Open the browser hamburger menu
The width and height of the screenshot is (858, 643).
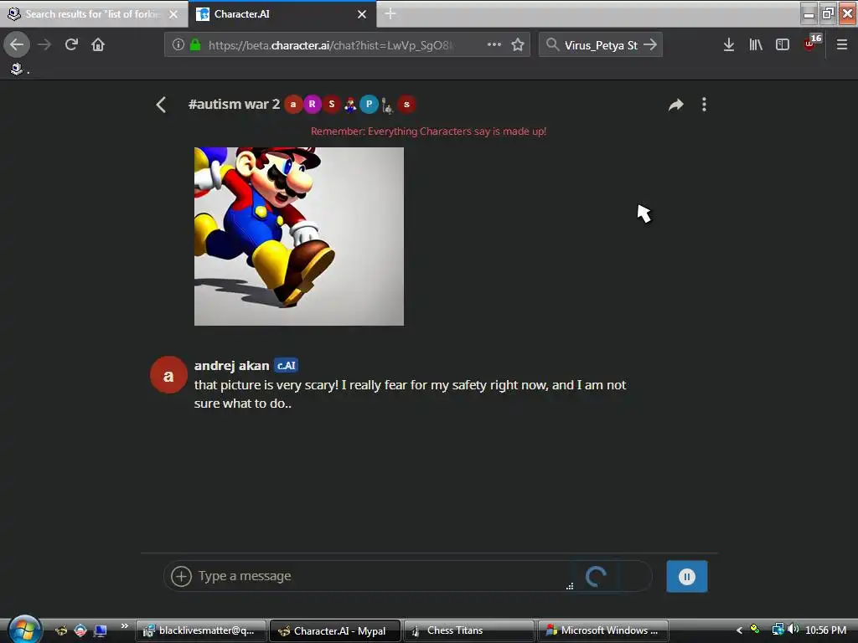(x=842, y=45)
